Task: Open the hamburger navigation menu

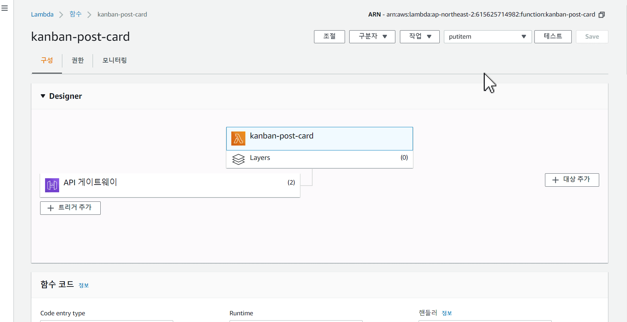Action: [x=5, y=8]
